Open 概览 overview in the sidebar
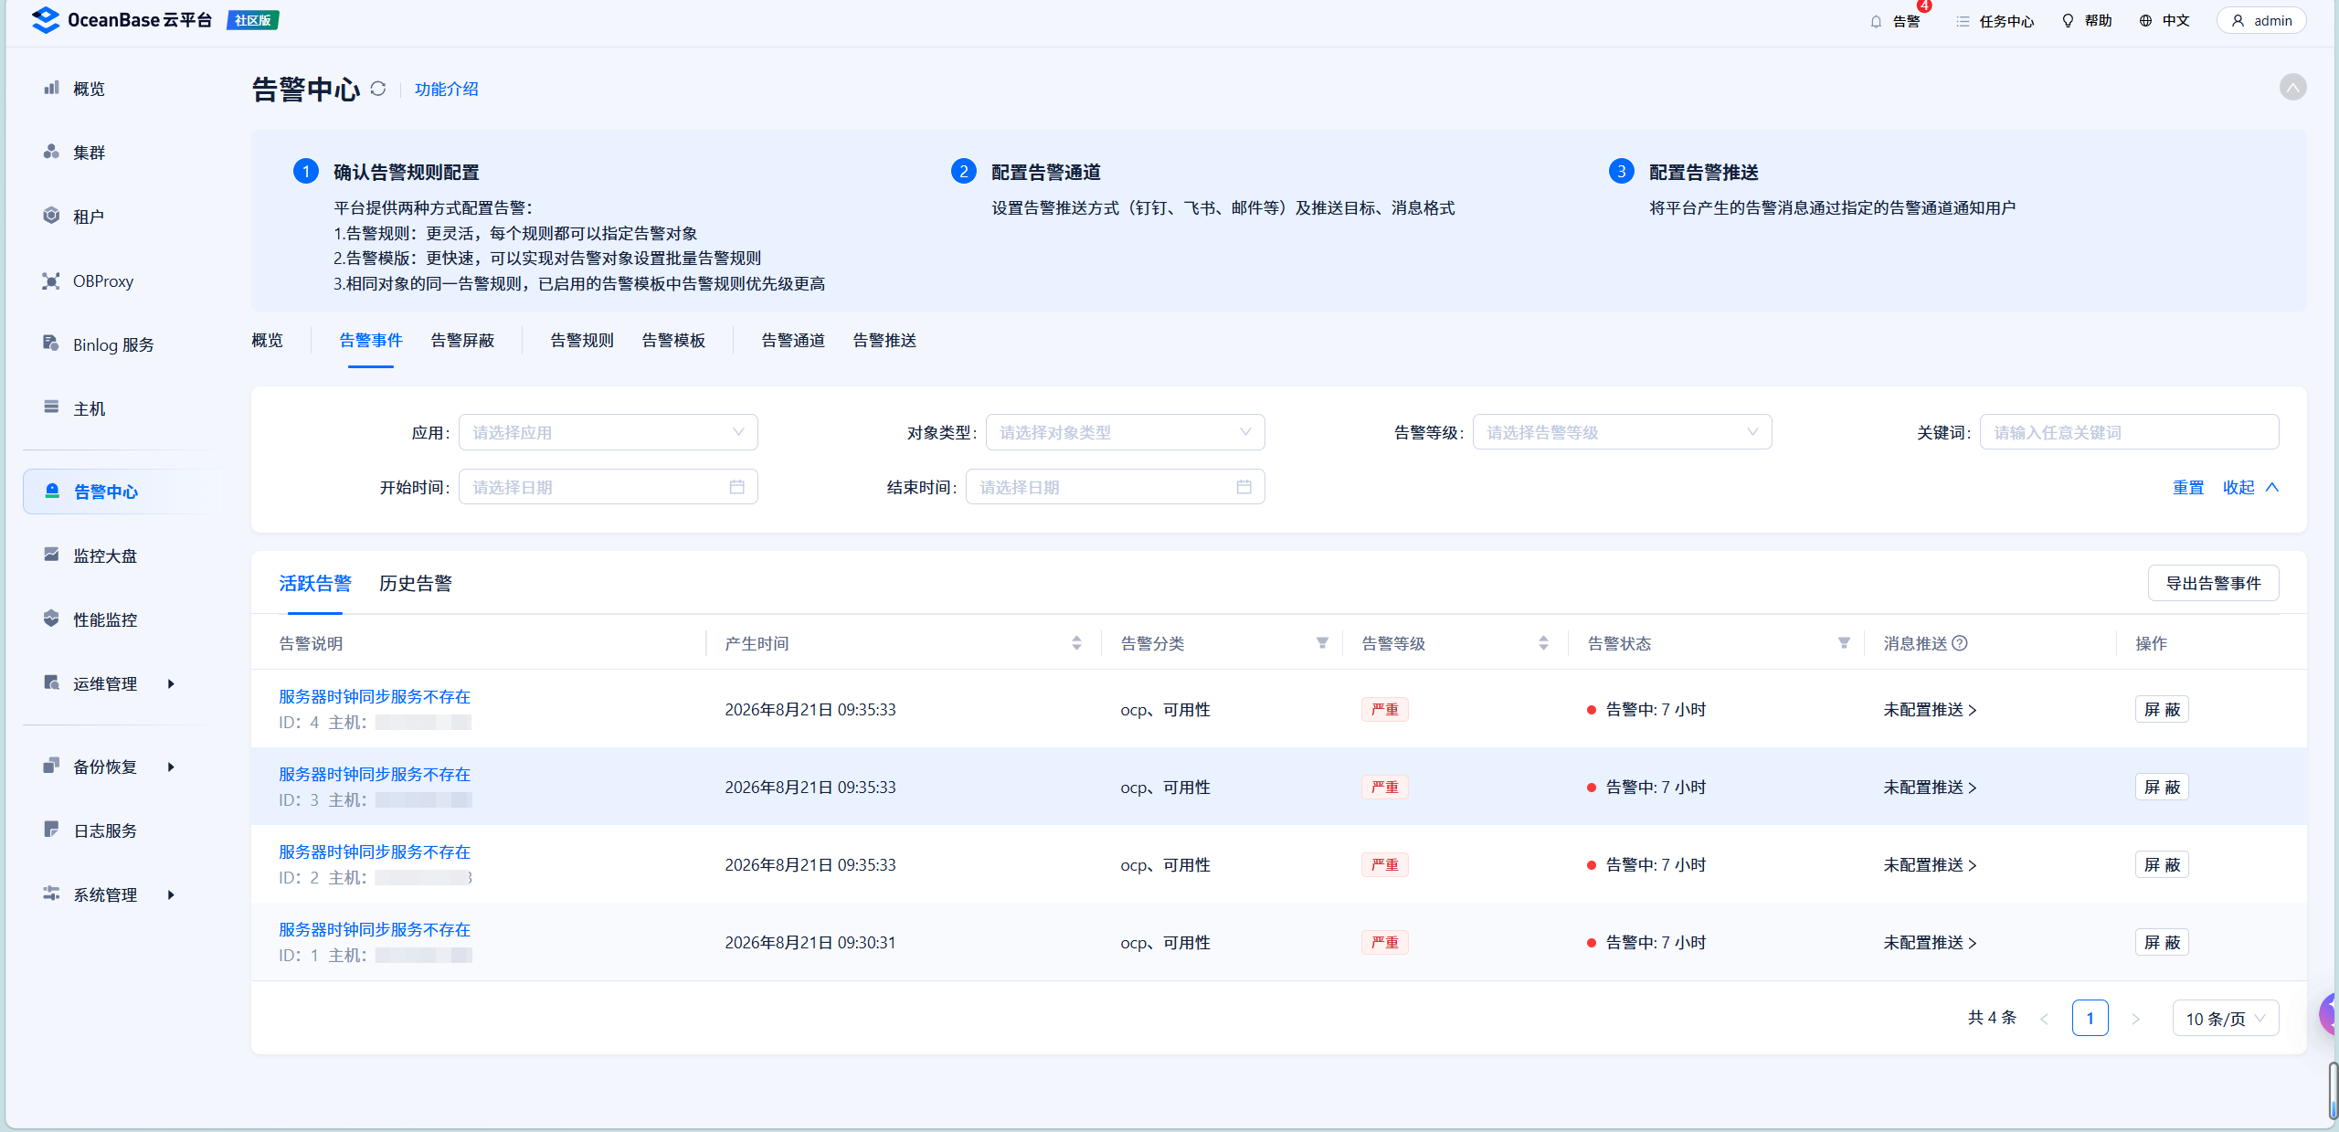This screenshot has width=2339, height=1132. 89,89
